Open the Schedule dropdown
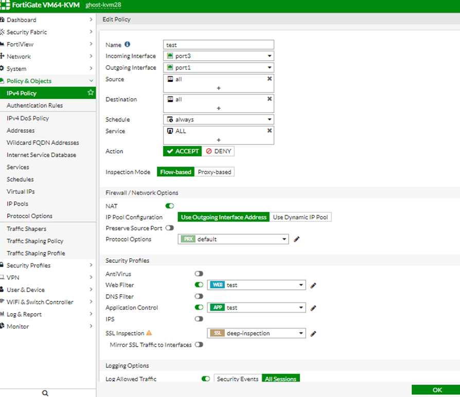 (x=219, y=119)
